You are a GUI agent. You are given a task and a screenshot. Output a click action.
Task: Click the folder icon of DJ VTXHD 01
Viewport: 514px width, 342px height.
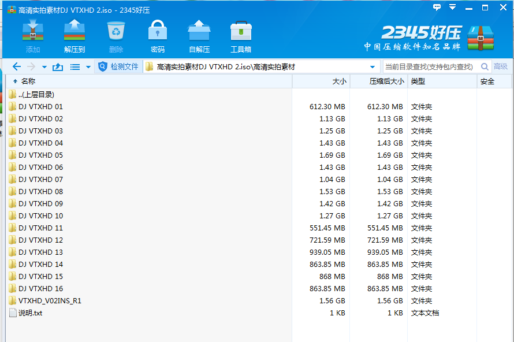(x=13, y=106)
